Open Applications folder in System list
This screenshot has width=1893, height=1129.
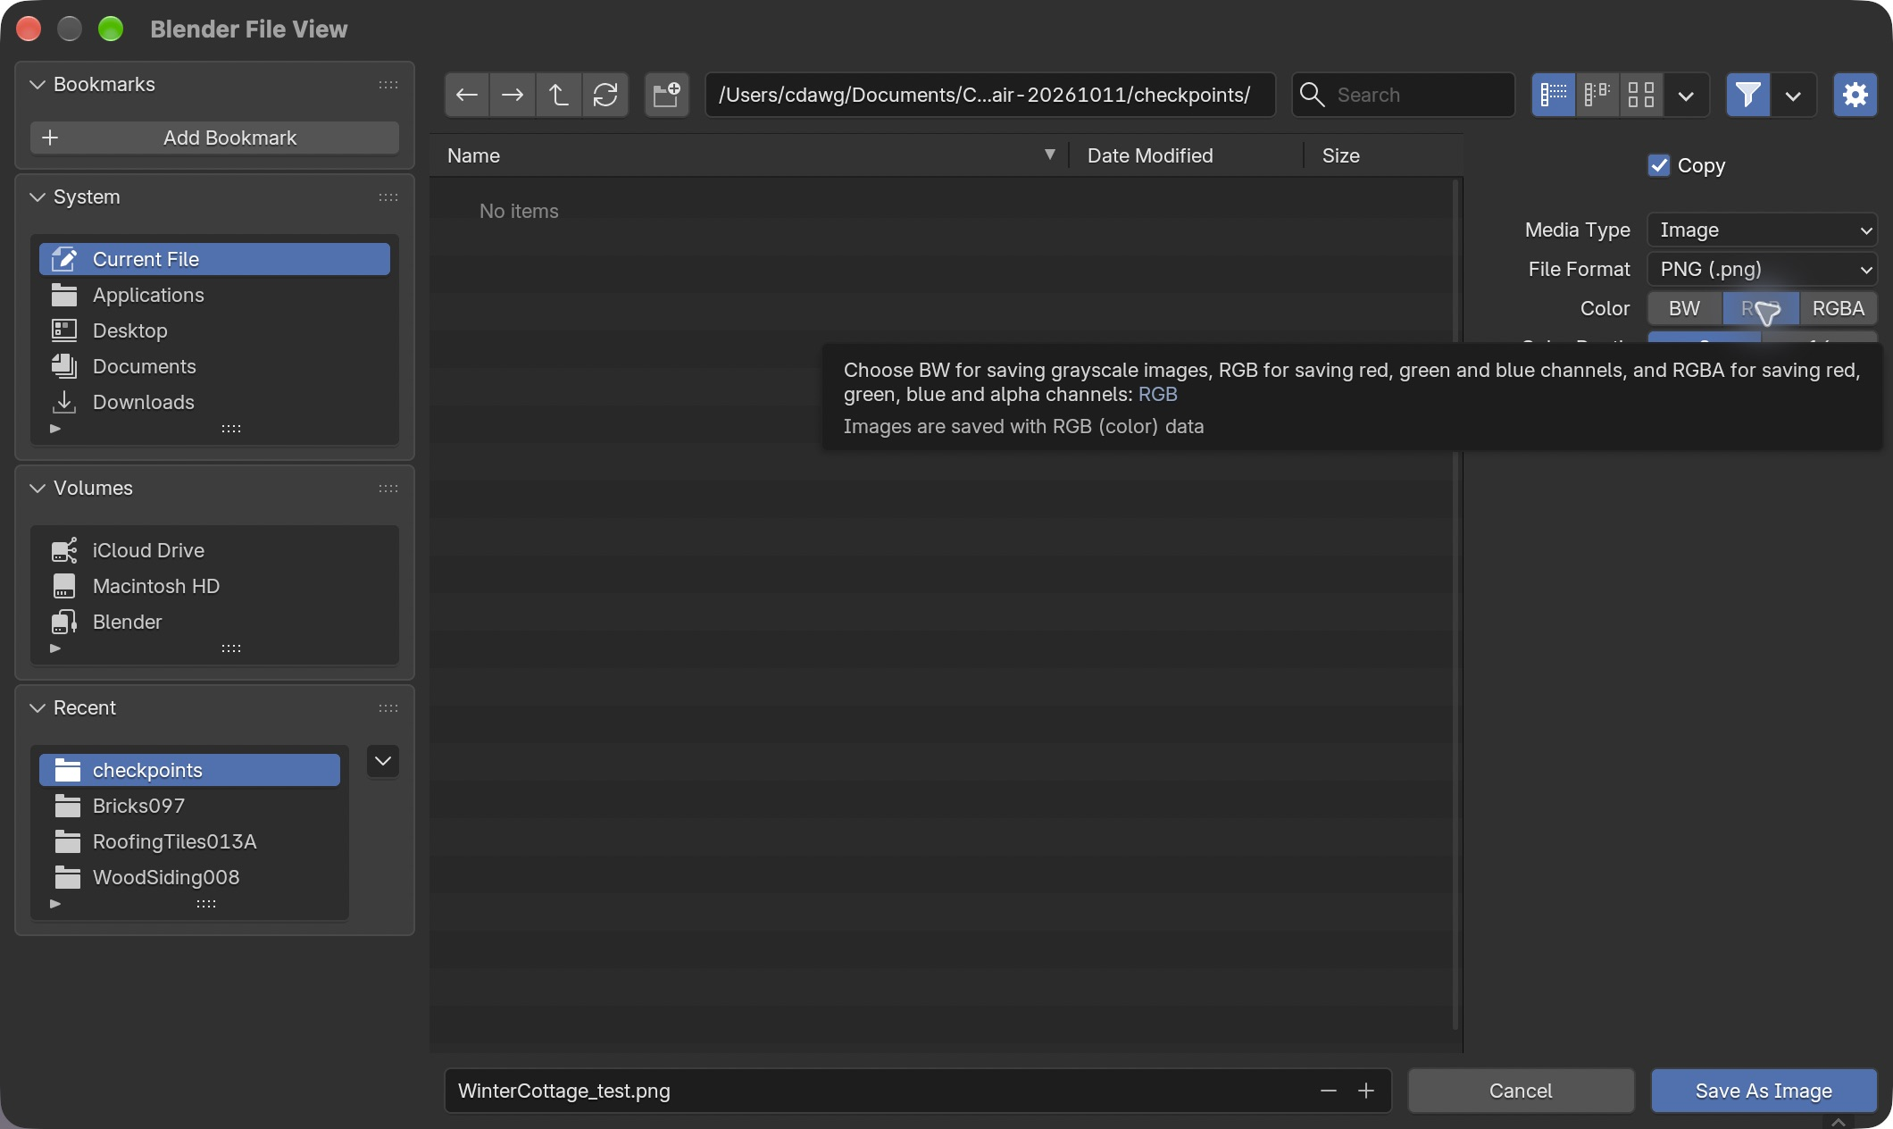[214, 295]
